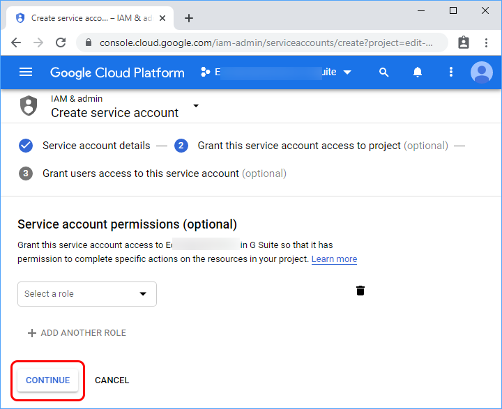Open a new browser tab
Image resolution: width=502 pixels, height=409 pixels.
pos(189,18)
